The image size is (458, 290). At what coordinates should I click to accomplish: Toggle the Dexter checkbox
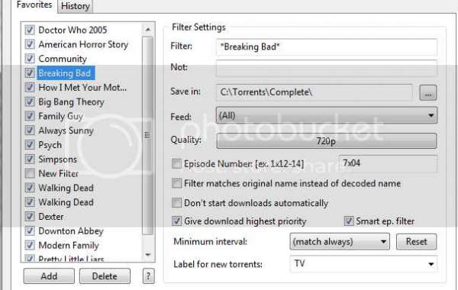[30, 217]
